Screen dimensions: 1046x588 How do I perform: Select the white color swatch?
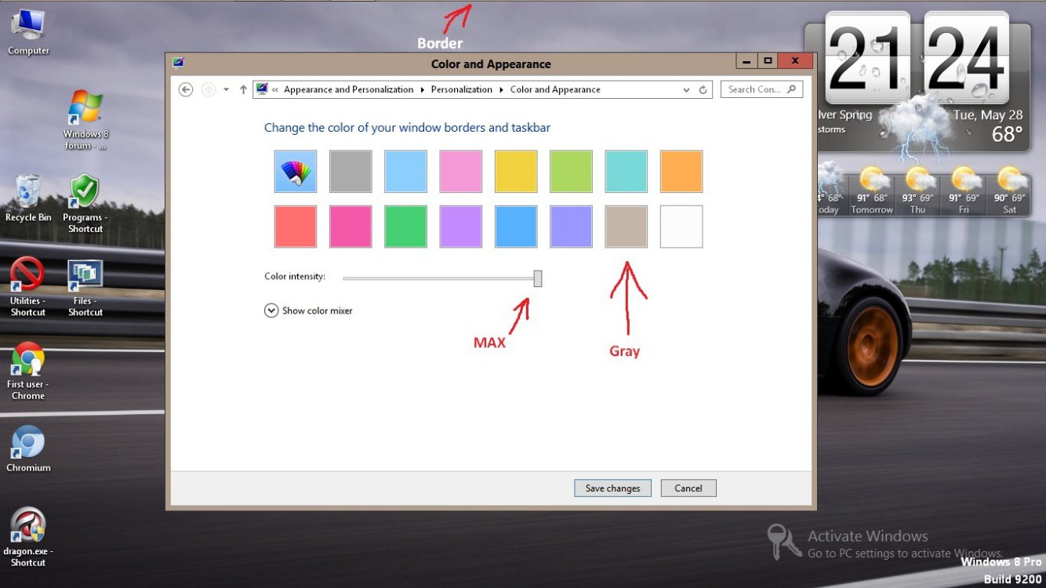pos(681,227)
